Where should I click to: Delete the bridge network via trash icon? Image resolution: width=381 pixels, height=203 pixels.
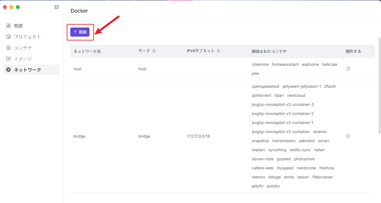tap(348, 136)
